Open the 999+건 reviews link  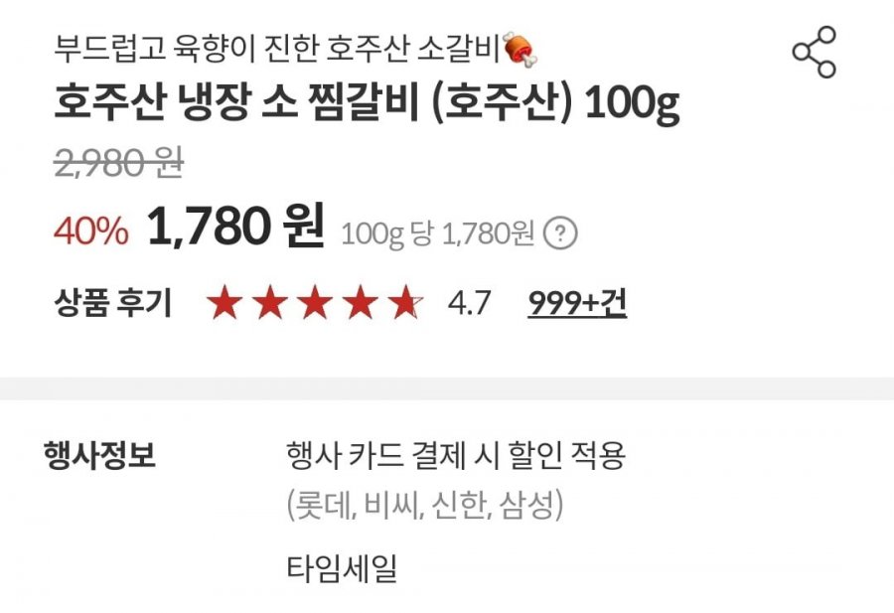[577, 303]
